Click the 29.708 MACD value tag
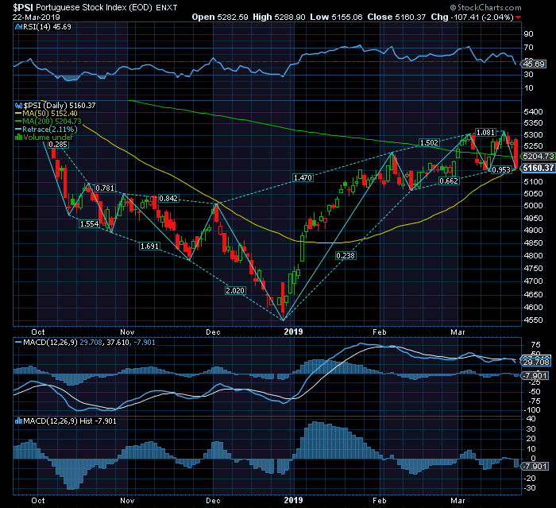Viewport: 556px width, 508px height. (534, 361)
